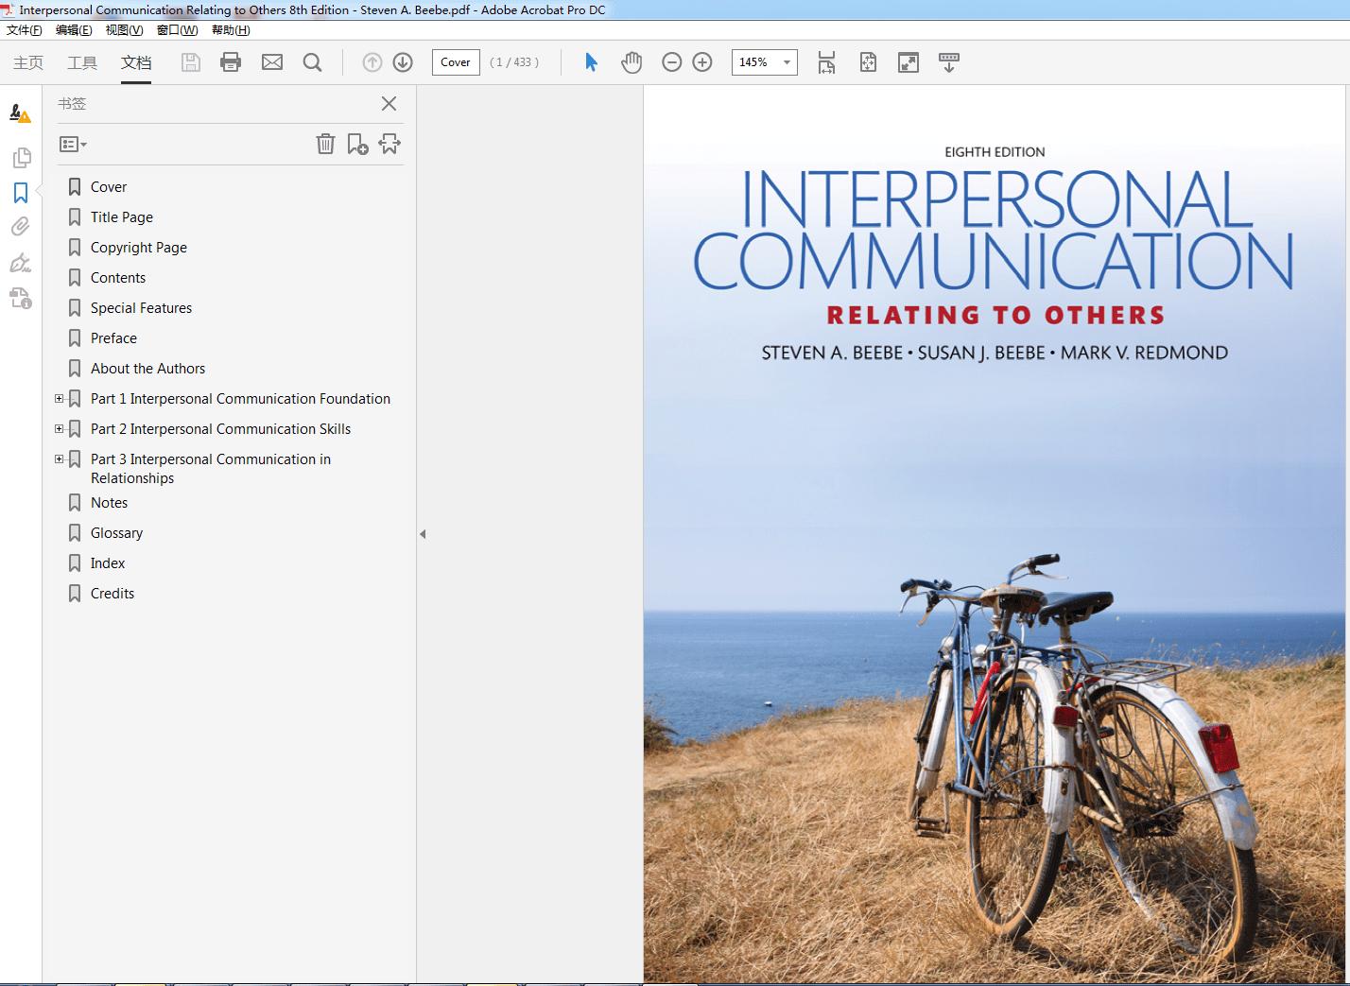Open the 145% zoom level dropdown

tap(787, 62)
